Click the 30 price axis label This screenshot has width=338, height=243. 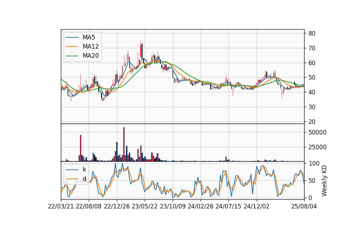tap(312, 107)
